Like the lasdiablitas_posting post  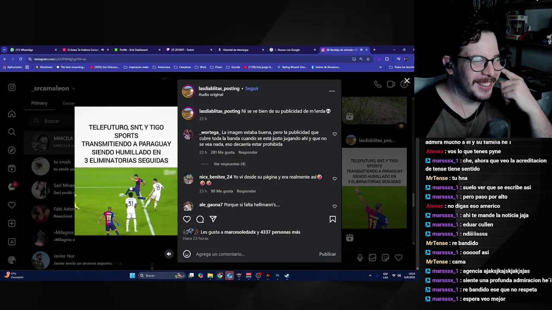pos(187,219)
